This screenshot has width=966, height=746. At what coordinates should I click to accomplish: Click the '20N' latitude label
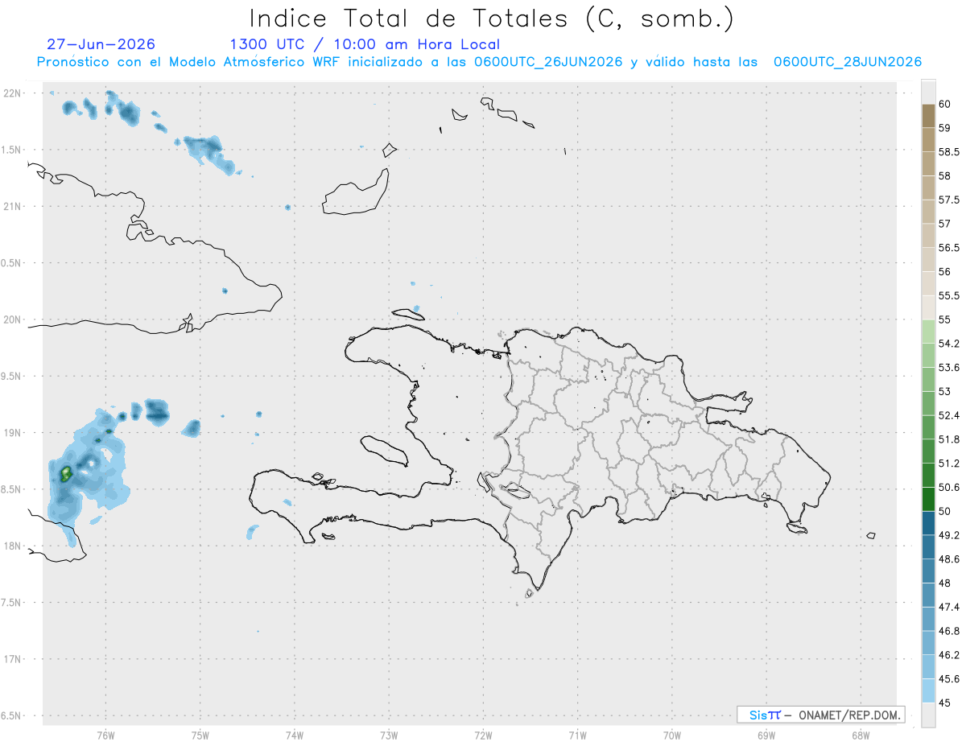pyautogui.click(x=13, y=320)
